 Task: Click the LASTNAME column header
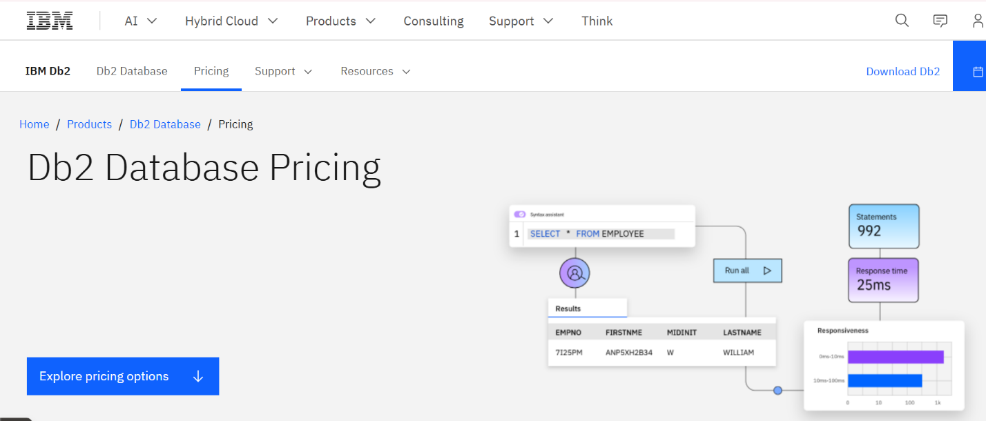742,333
